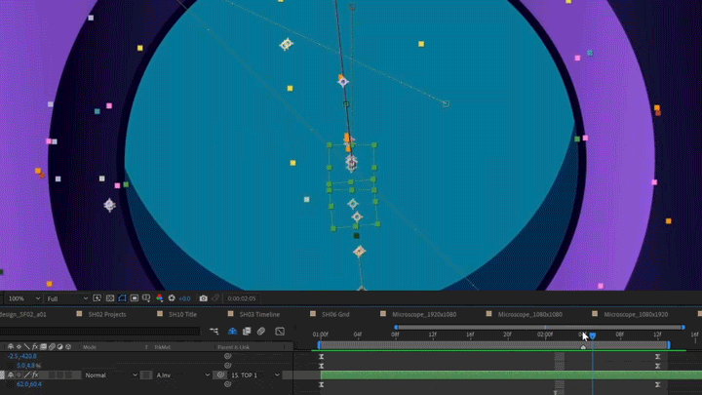Click the Fast Previews icon

pyautogui.click(x=97, y=298)
